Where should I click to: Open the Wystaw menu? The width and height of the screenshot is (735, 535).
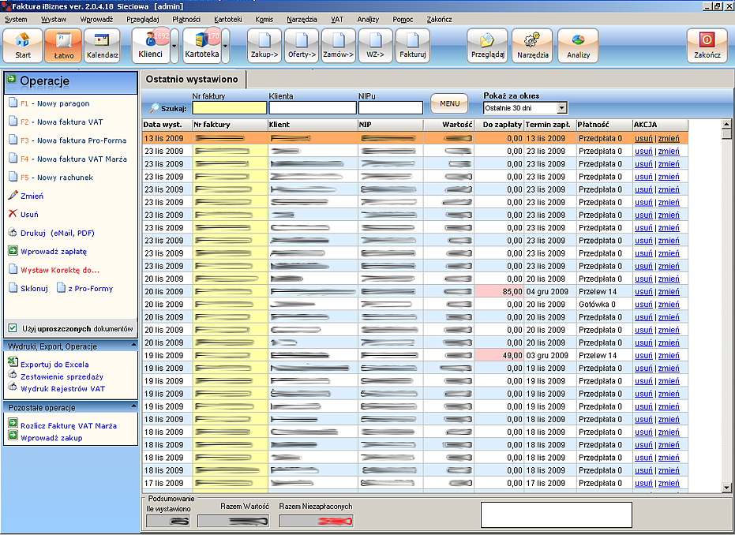[54, 19]
